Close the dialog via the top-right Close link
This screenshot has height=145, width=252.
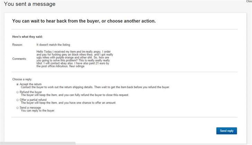tap(249, 1)
